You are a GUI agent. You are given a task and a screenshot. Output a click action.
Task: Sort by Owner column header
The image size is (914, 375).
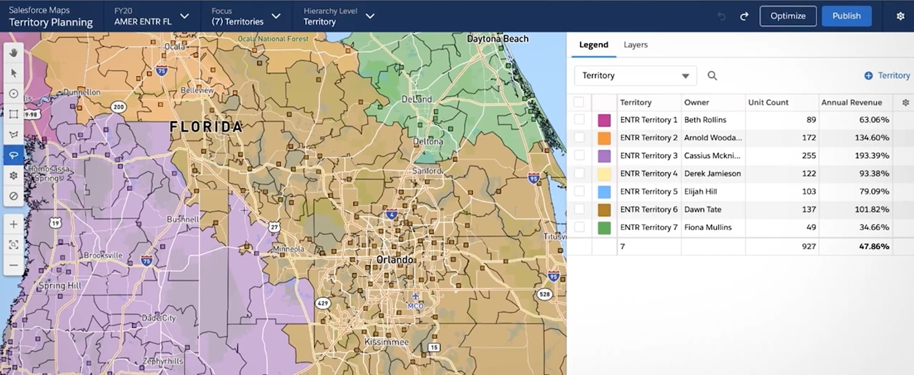click(696, 102)
